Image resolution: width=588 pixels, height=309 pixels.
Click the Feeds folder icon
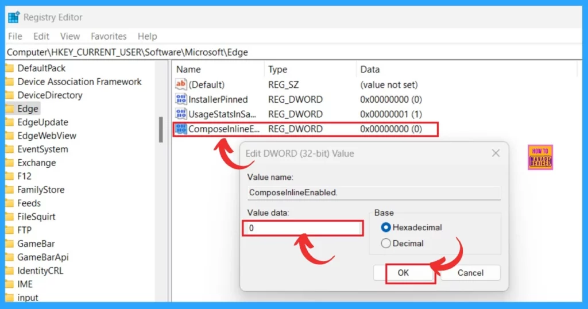point(9,203)
